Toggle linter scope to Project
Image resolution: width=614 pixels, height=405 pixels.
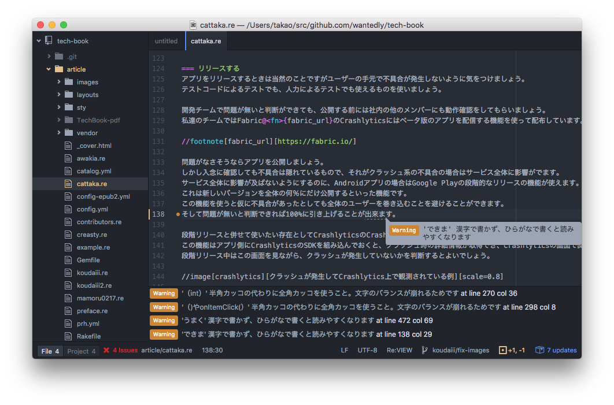coord(81,351)
